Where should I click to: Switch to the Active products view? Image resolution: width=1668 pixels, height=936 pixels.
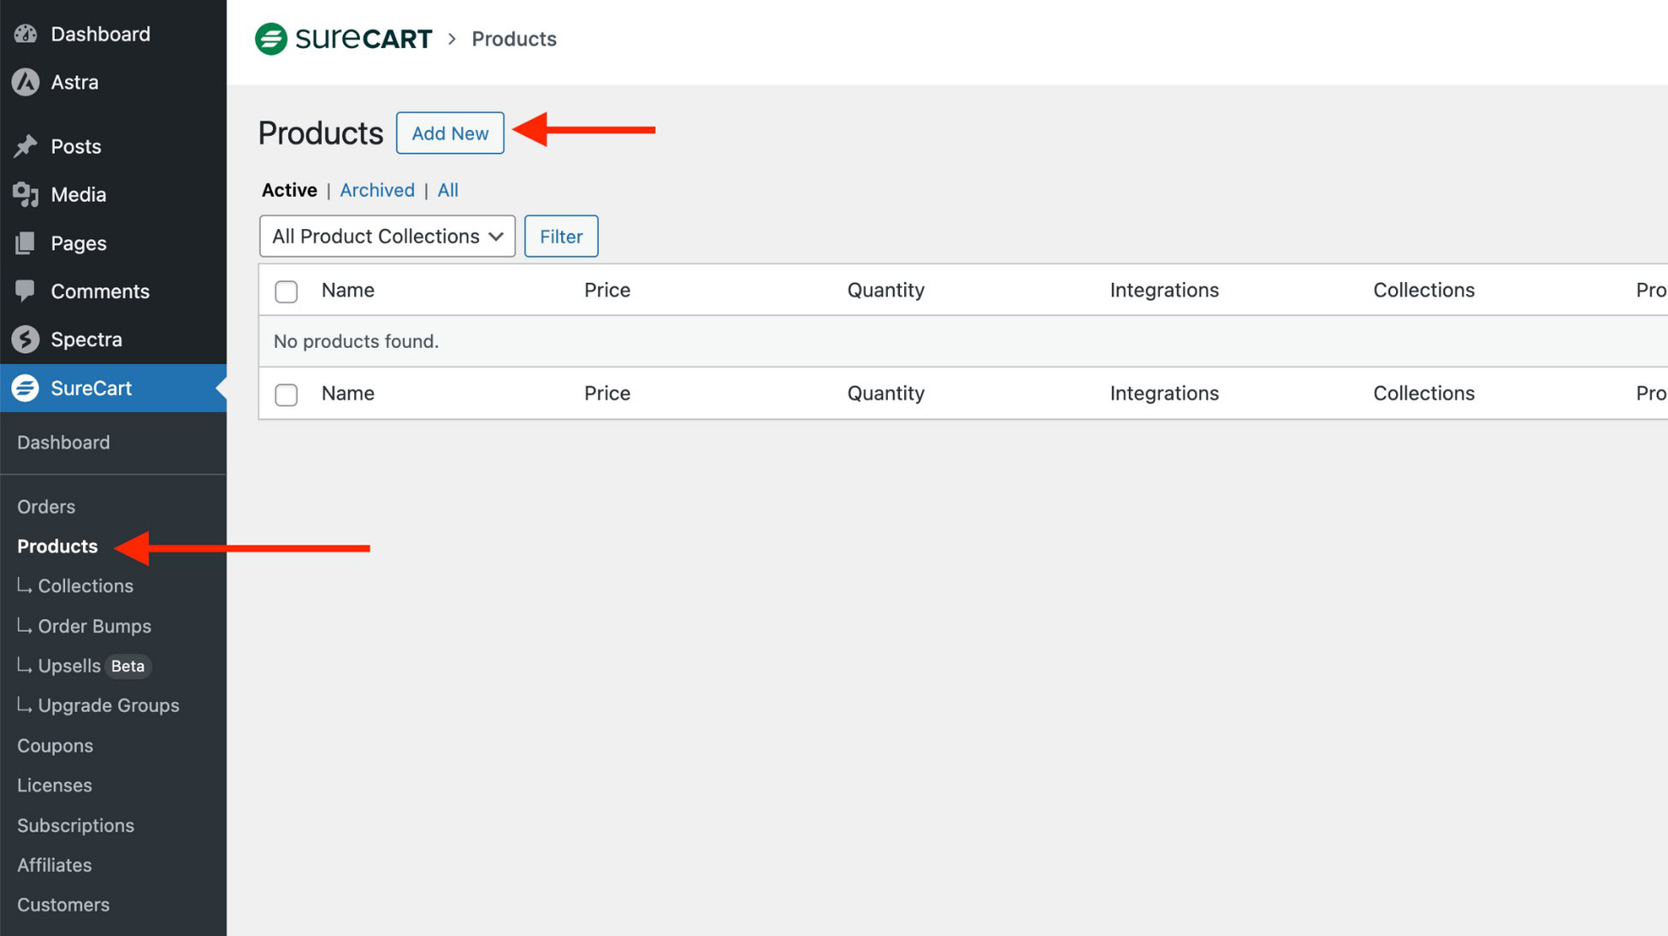tap(289, 190)
